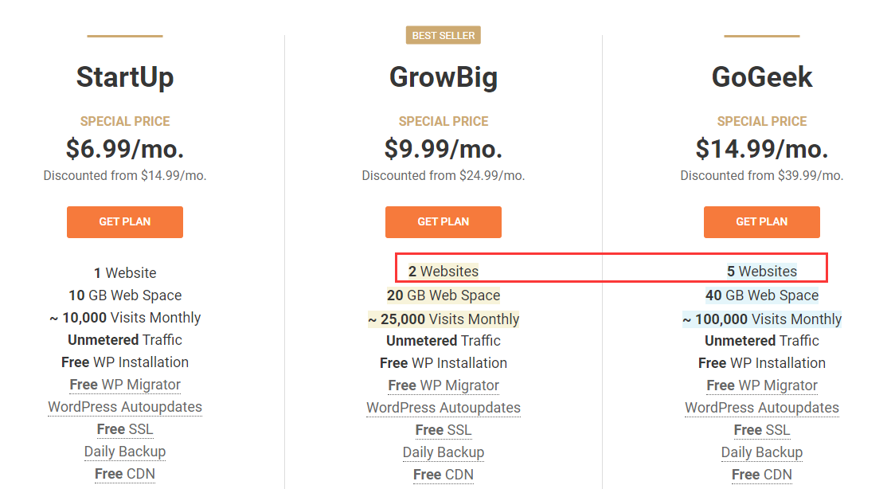891x489 pixels.
Task: Select Free SSL under StartUp plan
Action: (x=125, y=429)
